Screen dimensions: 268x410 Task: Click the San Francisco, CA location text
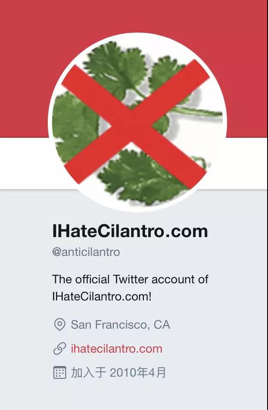(x=120, y=325)
